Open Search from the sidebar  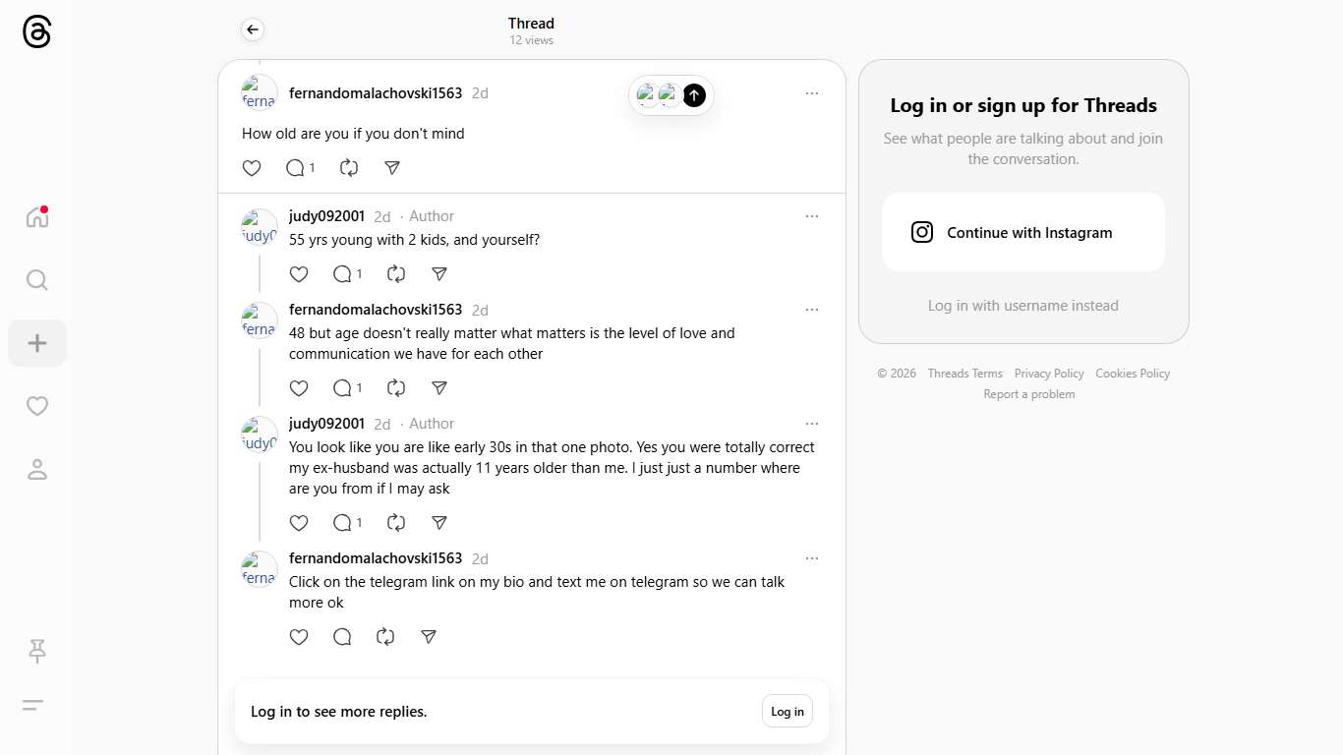(x=37, y=280)
